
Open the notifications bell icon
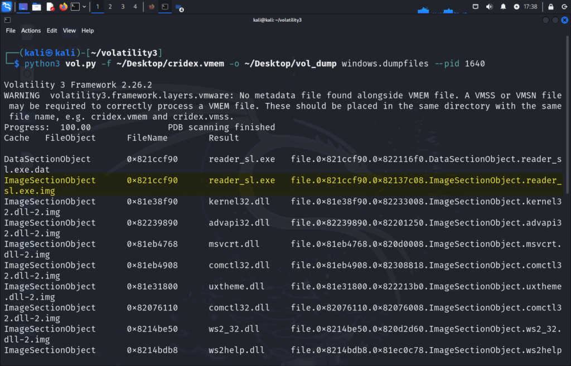tap(503, 7)
